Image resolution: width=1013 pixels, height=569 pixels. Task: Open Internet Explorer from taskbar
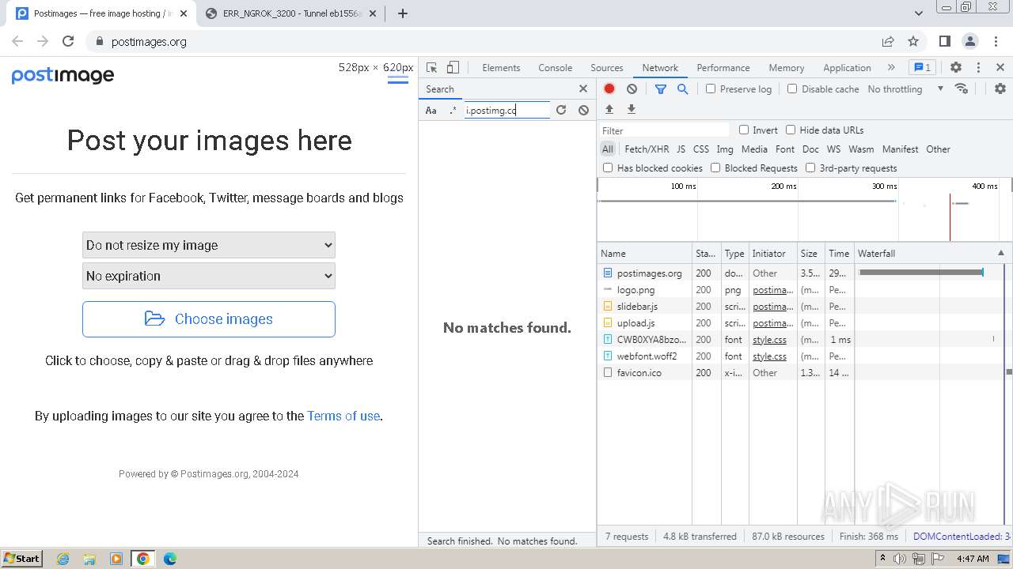pos(63,559)
